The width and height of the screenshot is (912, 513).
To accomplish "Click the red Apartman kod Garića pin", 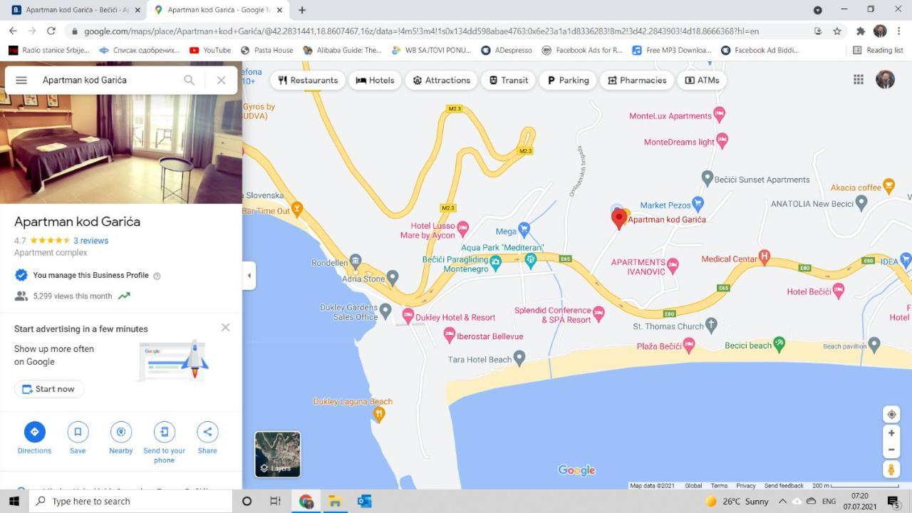I will click(619, 218).
